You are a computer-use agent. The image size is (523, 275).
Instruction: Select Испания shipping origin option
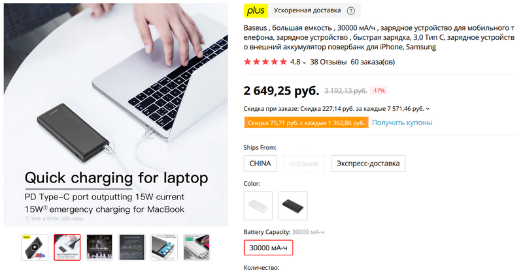coord(303,164)
